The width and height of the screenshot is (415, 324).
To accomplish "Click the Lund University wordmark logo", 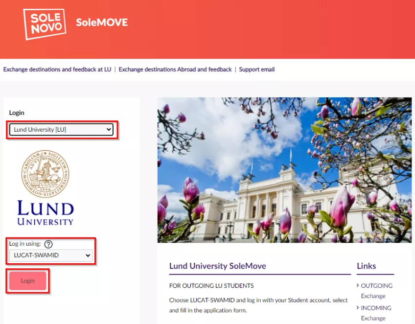I will coord(45,213).
